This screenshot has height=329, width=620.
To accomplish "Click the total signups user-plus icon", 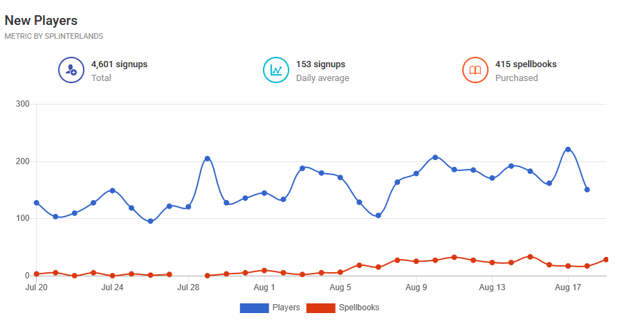I will coord(71,70).
